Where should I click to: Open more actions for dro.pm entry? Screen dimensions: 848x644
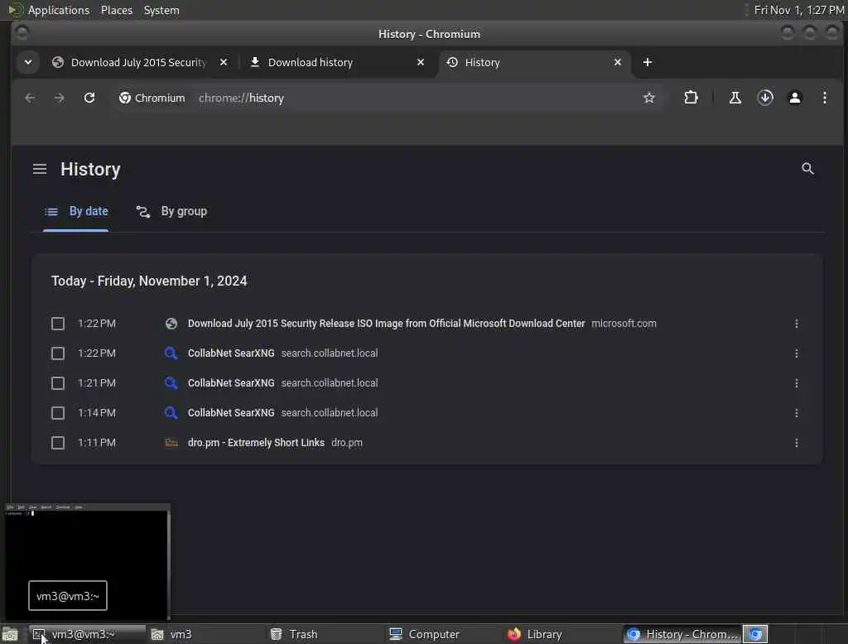pyautogui.click(x=796, y=443)
